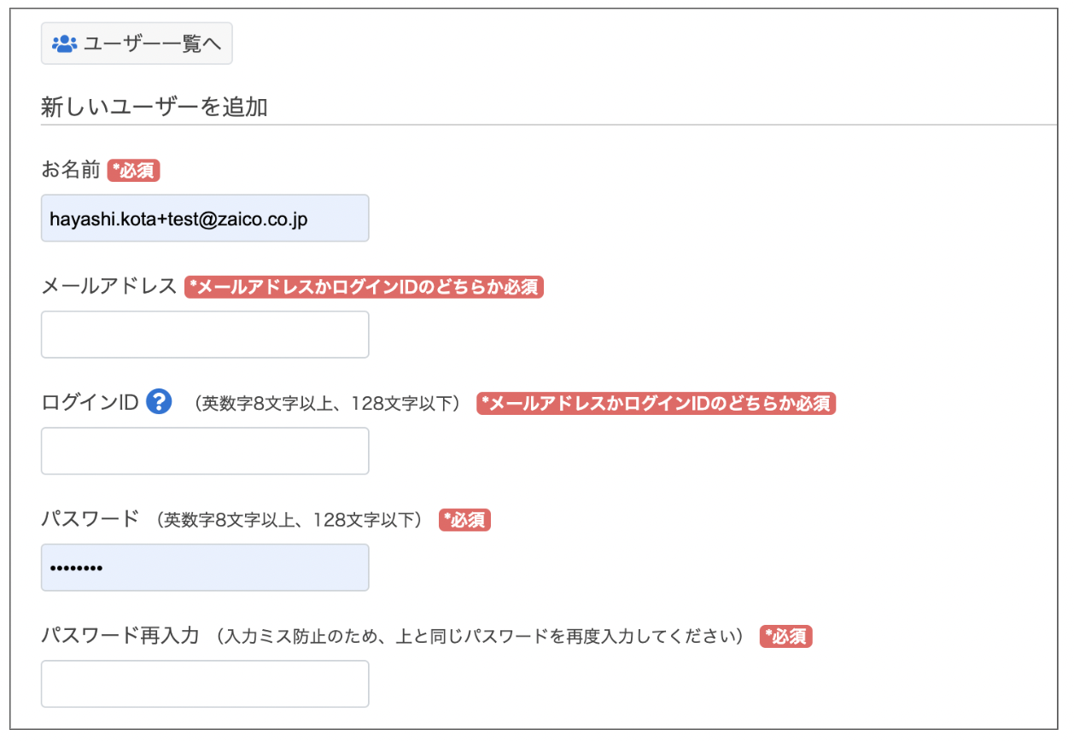1074x741 pixels.
Task: Click the ログインID character limit hint text
Action: [328, 403]
